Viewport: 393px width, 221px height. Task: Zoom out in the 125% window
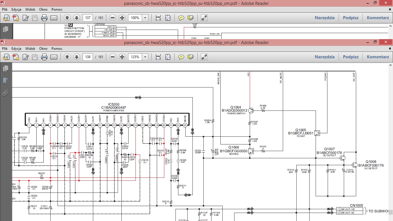pos(113,57)
